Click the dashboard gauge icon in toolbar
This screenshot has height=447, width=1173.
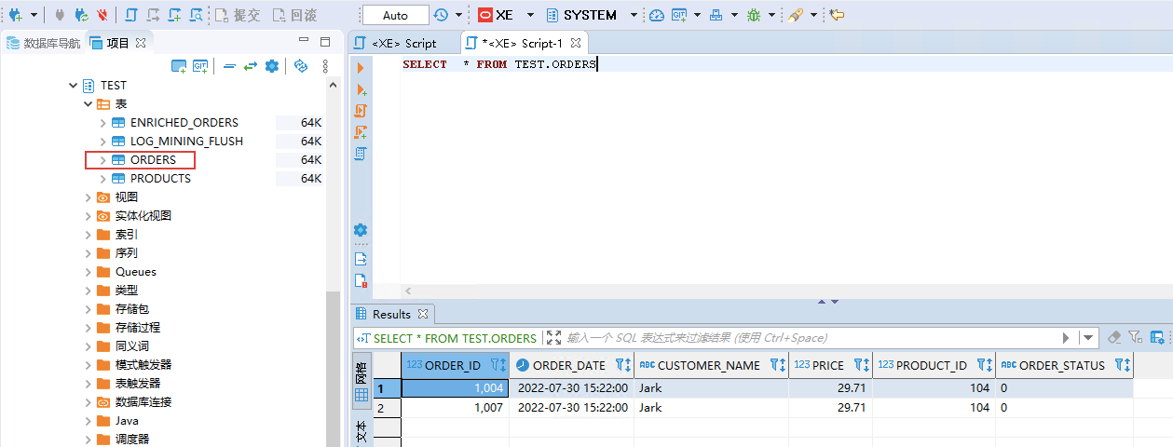[x=657, y=15]
